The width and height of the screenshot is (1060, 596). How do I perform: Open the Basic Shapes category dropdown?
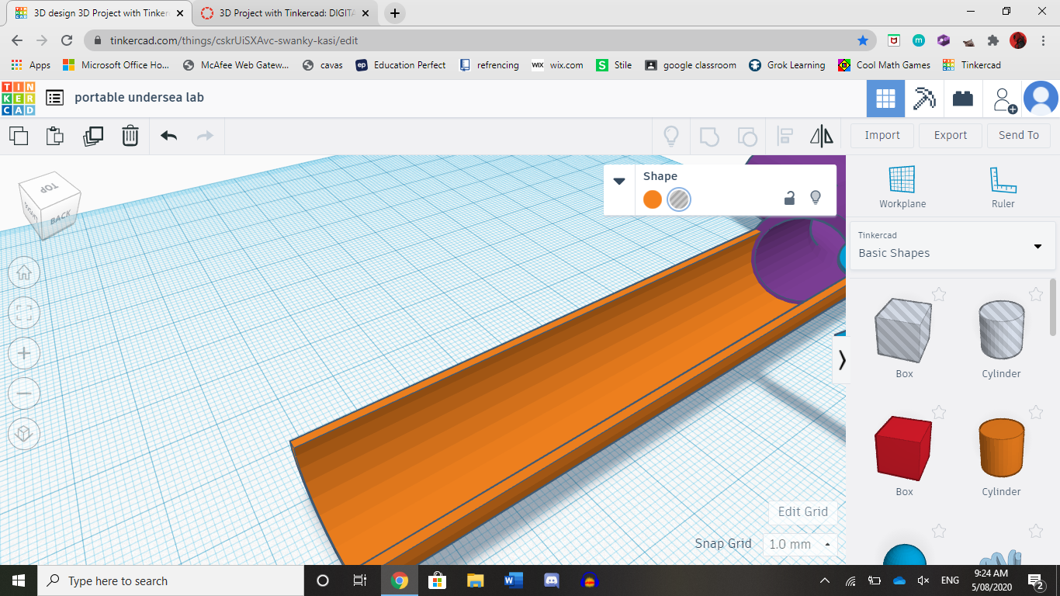pyautogui.click(x=952, y=246)
